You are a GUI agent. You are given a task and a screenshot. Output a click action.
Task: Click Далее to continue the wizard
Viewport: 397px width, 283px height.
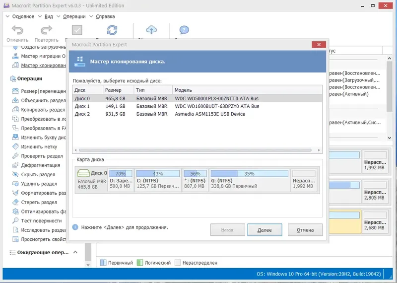pyautogui.click(x=265, y=230)
